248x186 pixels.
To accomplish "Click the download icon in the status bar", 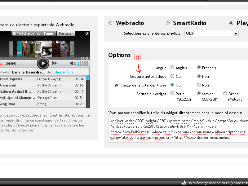I will click(x=184, y=183).
